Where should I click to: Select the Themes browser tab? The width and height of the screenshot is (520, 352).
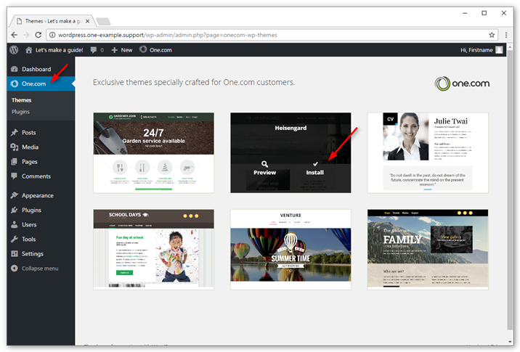(53, 21)
